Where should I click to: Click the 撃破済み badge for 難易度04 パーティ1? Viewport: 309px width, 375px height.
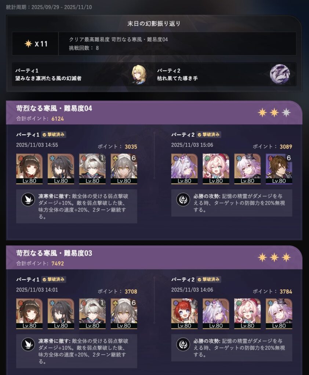[54, 135]
